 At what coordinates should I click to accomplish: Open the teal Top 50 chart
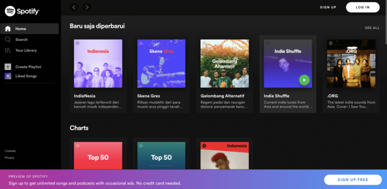pyautogui.click(x=161, y=155)
